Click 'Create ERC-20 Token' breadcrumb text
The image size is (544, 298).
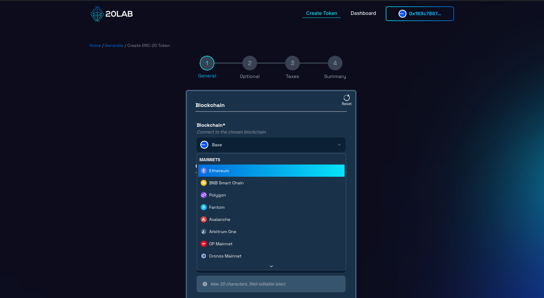[149, 45]
